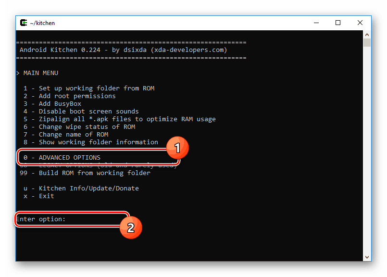Click the scrollbar down arrow
This screenshot has height=277, width=387.
[x=367, y=257]
